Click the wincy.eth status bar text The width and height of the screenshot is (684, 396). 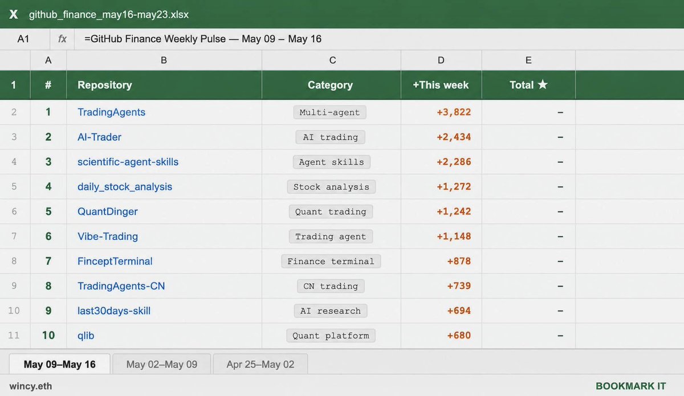[31, 386]
